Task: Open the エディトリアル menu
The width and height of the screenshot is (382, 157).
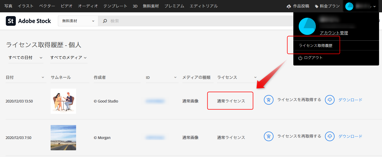Action: pyautogui.click(x=204, y=6)
